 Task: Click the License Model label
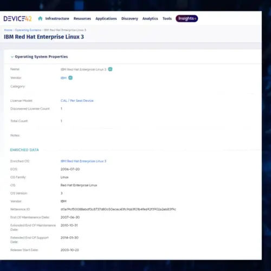[21, 101]
